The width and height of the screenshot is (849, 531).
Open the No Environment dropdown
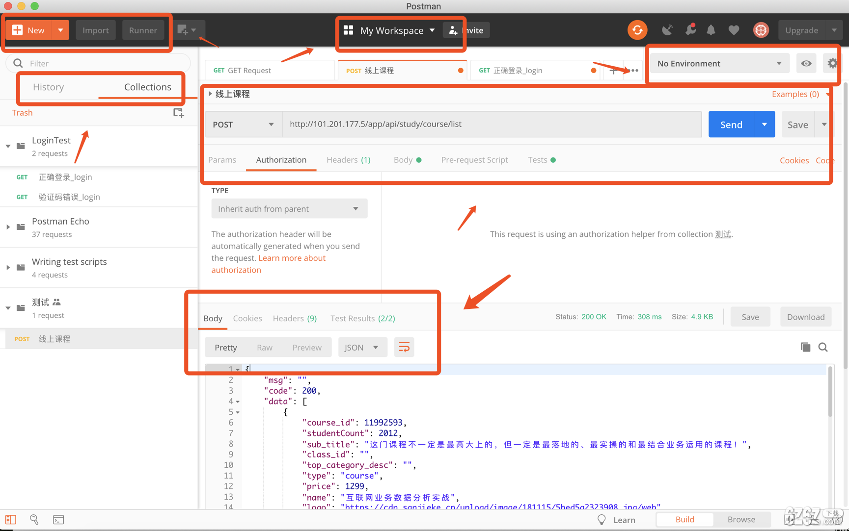click(719, 64)
